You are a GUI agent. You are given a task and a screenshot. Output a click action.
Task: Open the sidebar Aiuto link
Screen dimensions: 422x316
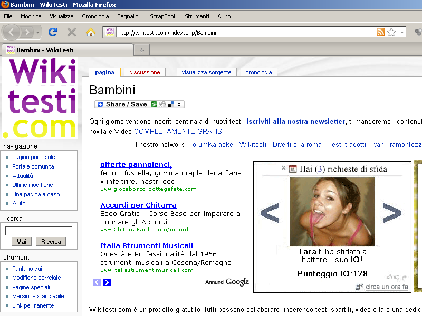pyautogui.click(x=19, y=203)
